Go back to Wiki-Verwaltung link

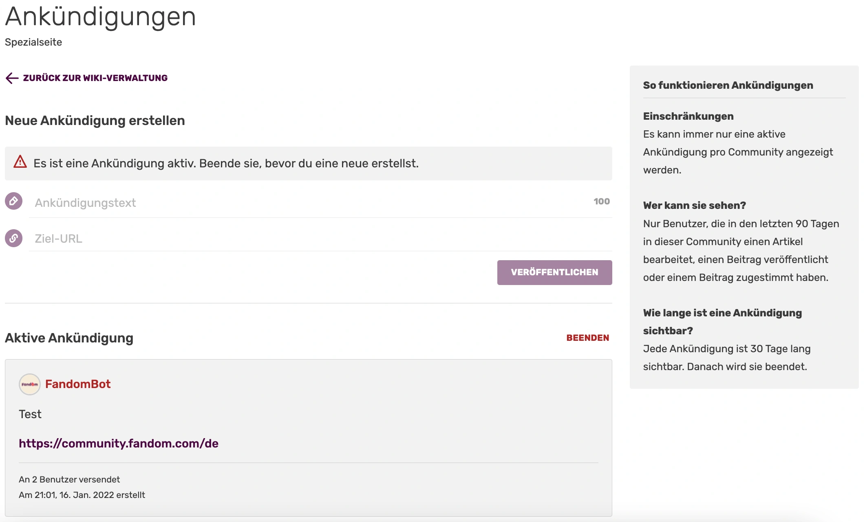pyautogui.click(x=95, y=78)
